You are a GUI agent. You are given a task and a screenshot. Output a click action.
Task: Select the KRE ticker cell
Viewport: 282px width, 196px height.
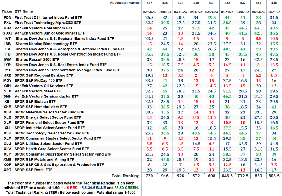pyautogui.click(x=7, y=75)
